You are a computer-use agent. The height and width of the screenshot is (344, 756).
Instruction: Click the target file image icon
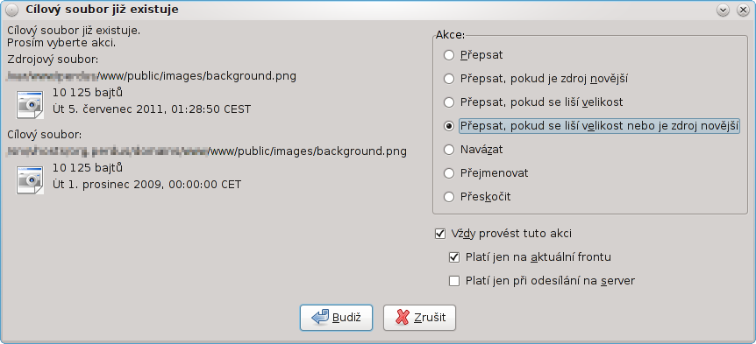click(30, 179)
